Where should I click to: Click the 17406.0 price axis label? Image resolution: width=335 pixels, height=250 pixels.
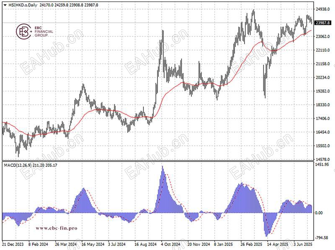[323, 119]
